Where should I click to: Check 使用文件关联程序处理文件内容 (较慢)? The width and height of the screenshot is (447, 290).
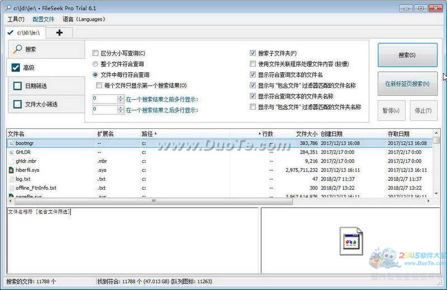click(253, 64)
